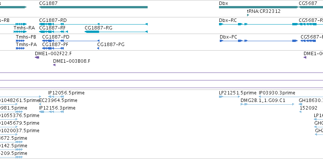
Task: Click the tRNA:CR32312 arrow glyph
Action: pyautogui.click(x=248, y=15)
